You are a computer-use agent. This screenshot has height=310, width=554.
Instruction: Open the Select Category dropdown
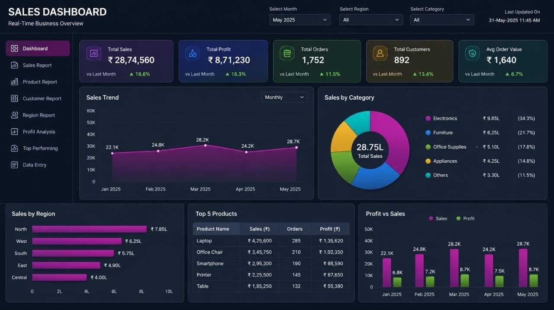442,20
